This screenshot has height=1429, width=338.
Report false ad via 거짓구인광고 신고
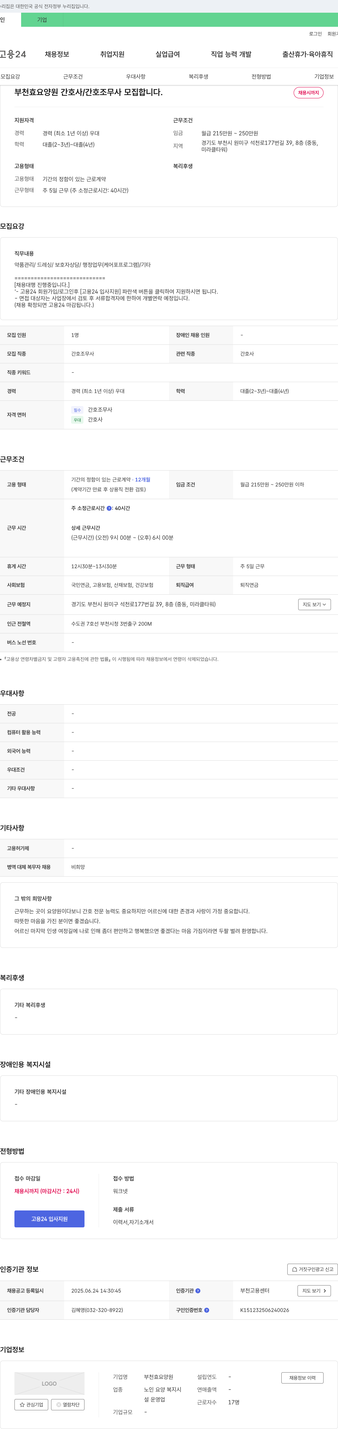(313, 1269)
